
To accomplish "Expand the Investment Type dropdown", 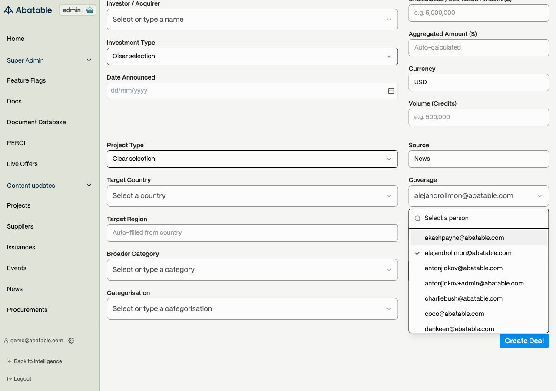I will pos(252,56).
